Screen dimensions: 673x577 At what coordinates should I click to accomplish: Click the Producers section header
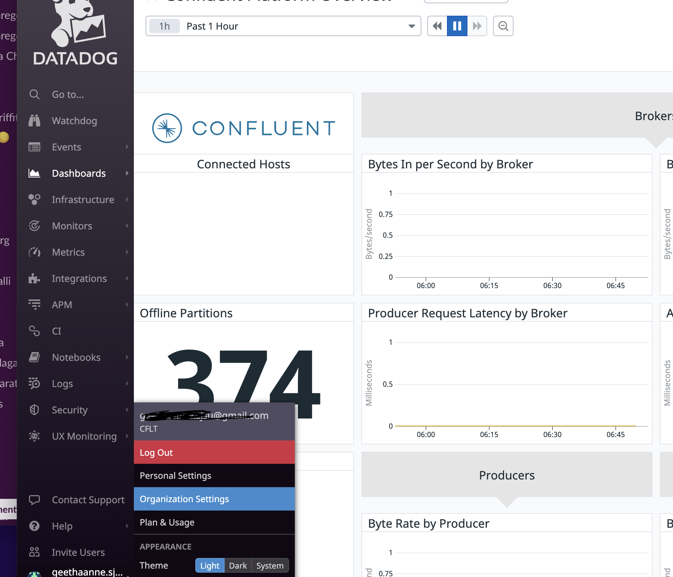(507, 475)
